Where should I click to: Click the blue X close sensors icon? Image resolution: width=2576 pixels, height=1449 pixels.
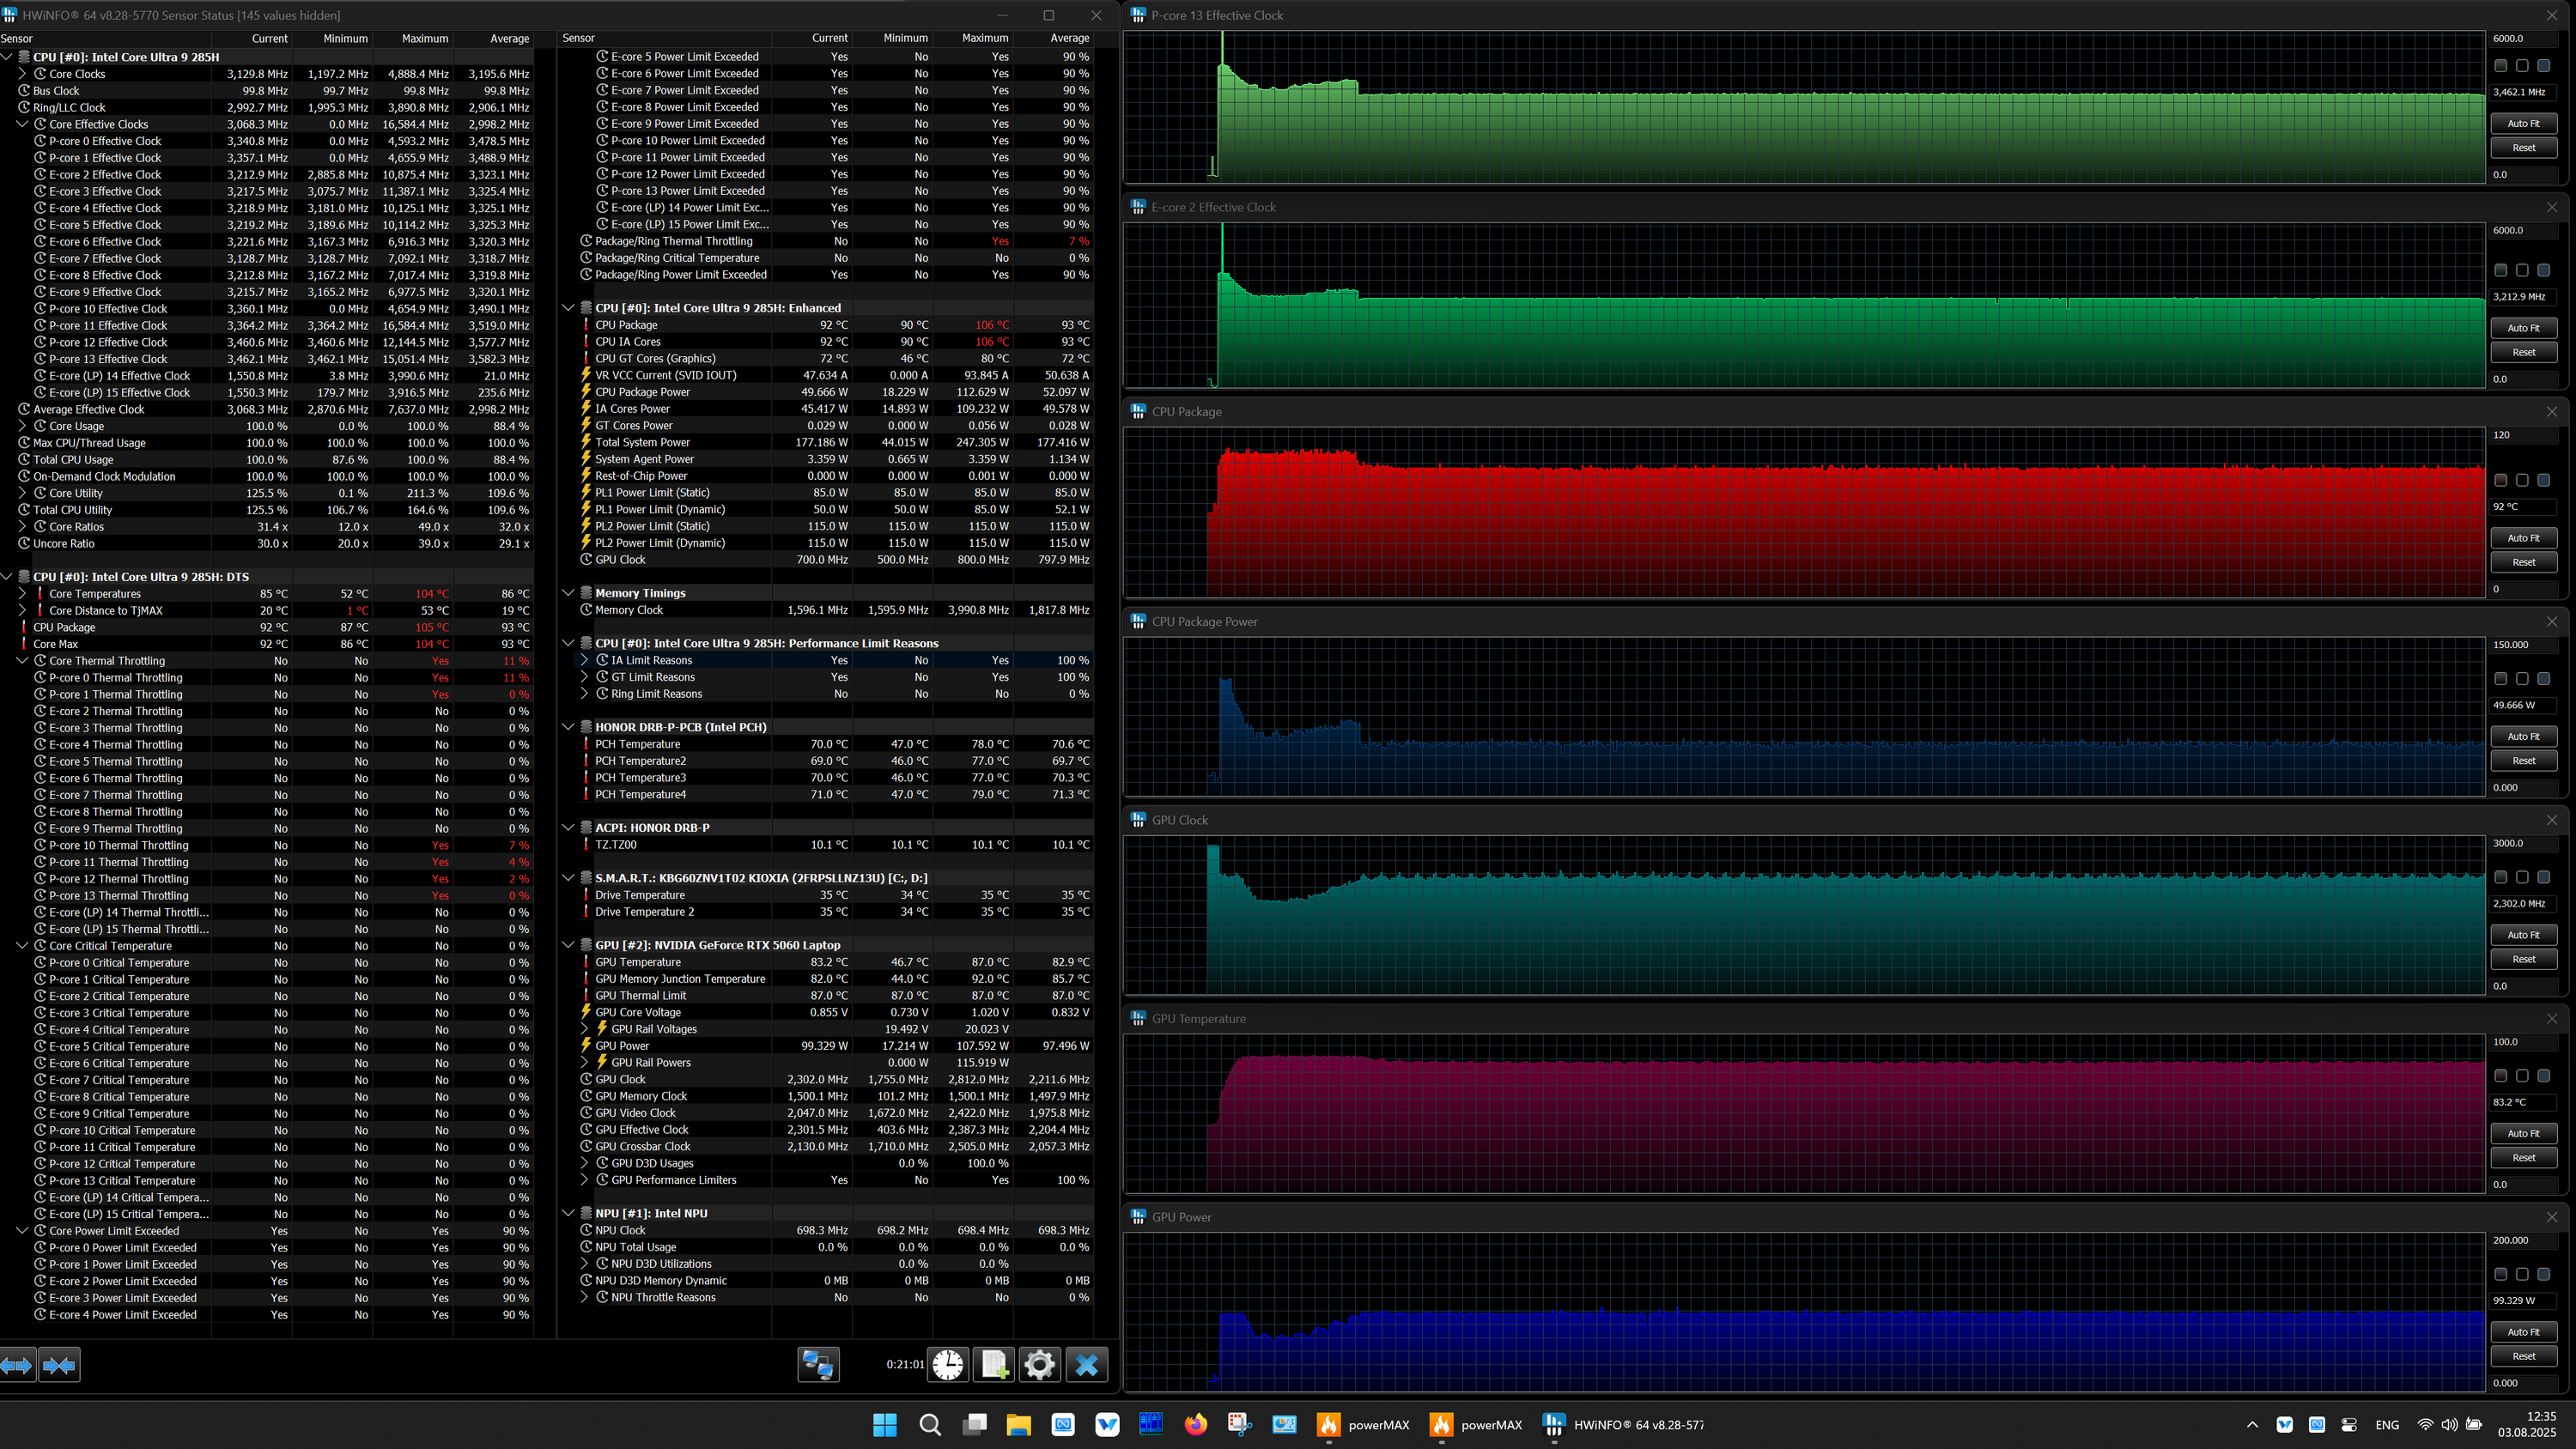pyautogui.click(x=1087, y=1365)
